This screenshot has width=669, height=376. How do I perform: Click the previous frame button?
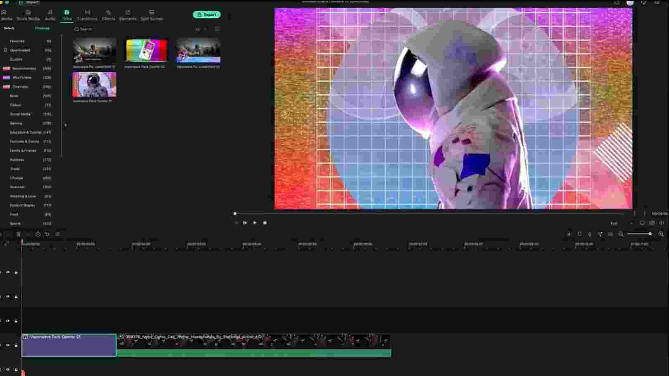tap(236, 223)
